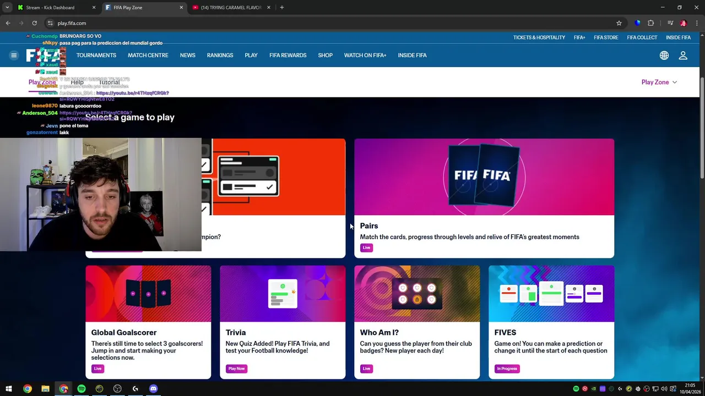The image size is (705, 396).
Task: Open the FIFA STORE top link
Action: (606, 37)
